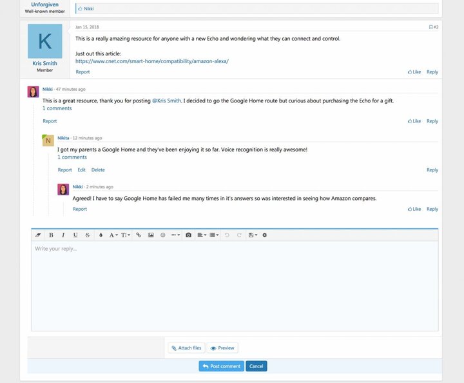This screenshot has height=383, width=464.
Task: Toggle strikethrough formatting
Action: pyautogui.click(x=88, y=235)
